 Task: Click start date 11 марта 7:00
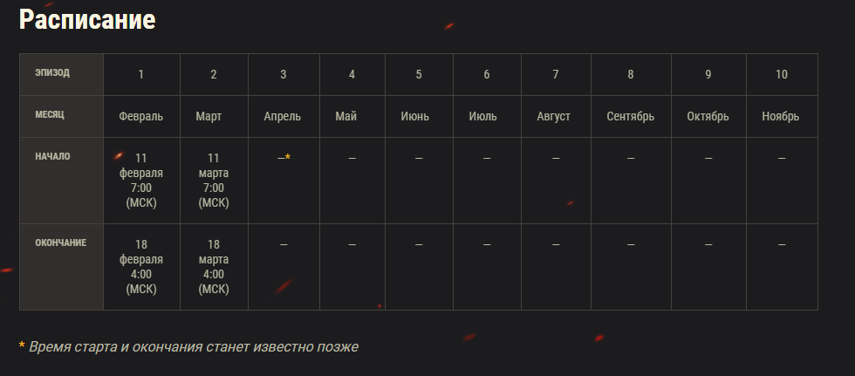point(214,181)
